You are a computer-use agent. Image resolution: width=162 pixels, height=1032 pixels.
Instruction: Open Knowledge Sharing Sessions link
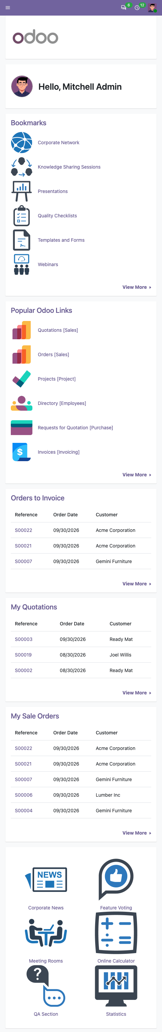(x=69, y=167)
